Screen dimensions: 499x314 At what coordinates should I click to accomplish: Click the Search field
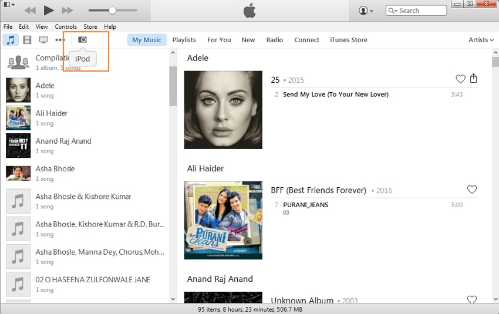click(416, 11)
